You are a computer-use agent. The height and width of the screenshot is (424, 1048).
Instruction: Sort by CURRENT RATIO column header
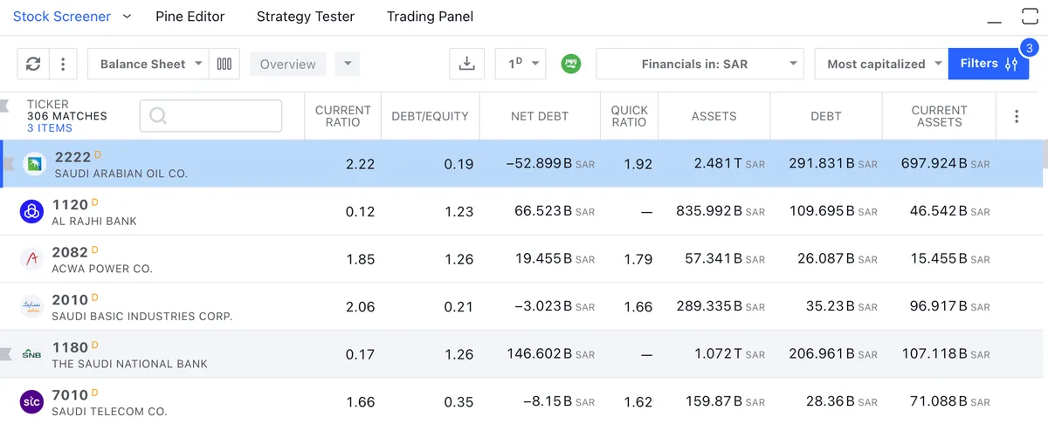(x=343, y=116)
